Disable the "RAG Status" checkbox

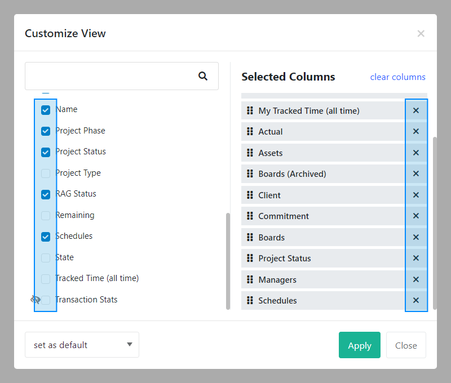click(x=45, y=194)
